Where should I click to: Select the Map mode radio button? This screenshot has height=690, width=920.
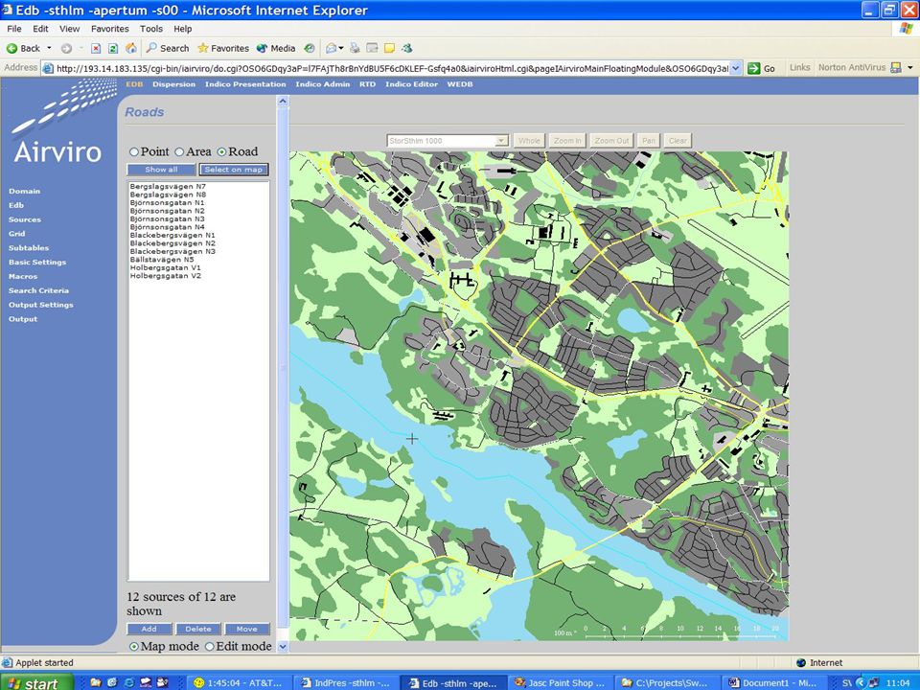[134, 647]
